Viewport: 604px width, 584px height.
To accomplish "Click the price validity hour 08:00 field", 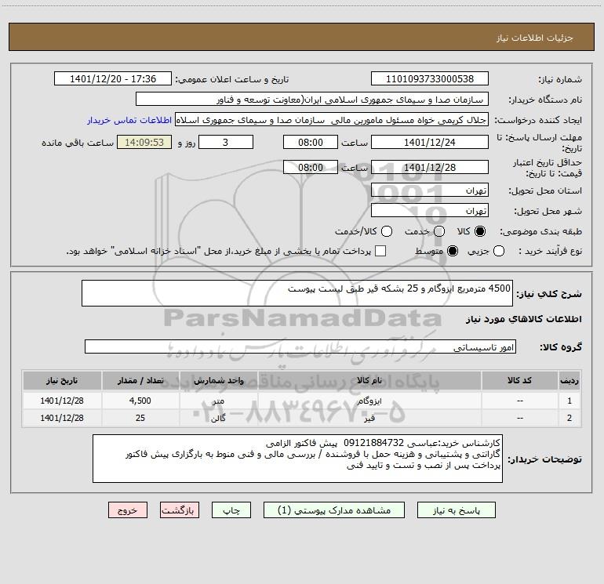I will pos(311,167).
